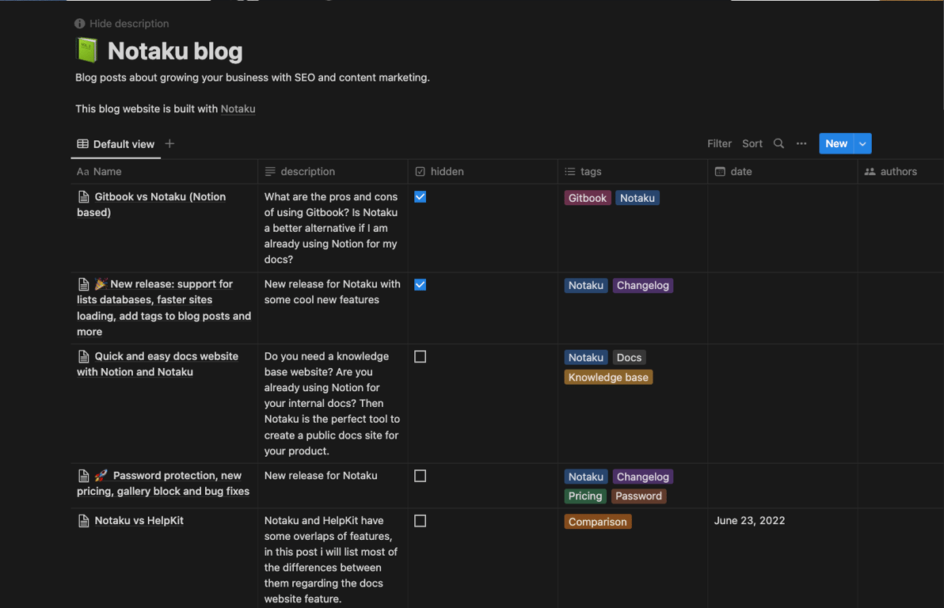944x608 pixels.
Task: Click Changelog tag in New release row
Action: [x=642, y=285]
